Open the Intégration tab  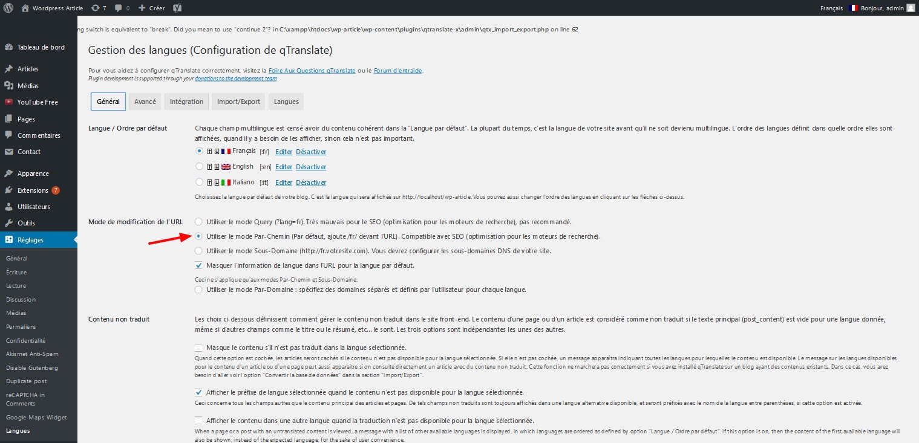click(186, 102)
